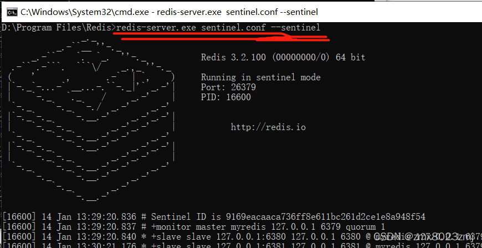Click the '+slave slave 127.0.0.1:6380' log line

pyautogui.click(x=242, y=236)
